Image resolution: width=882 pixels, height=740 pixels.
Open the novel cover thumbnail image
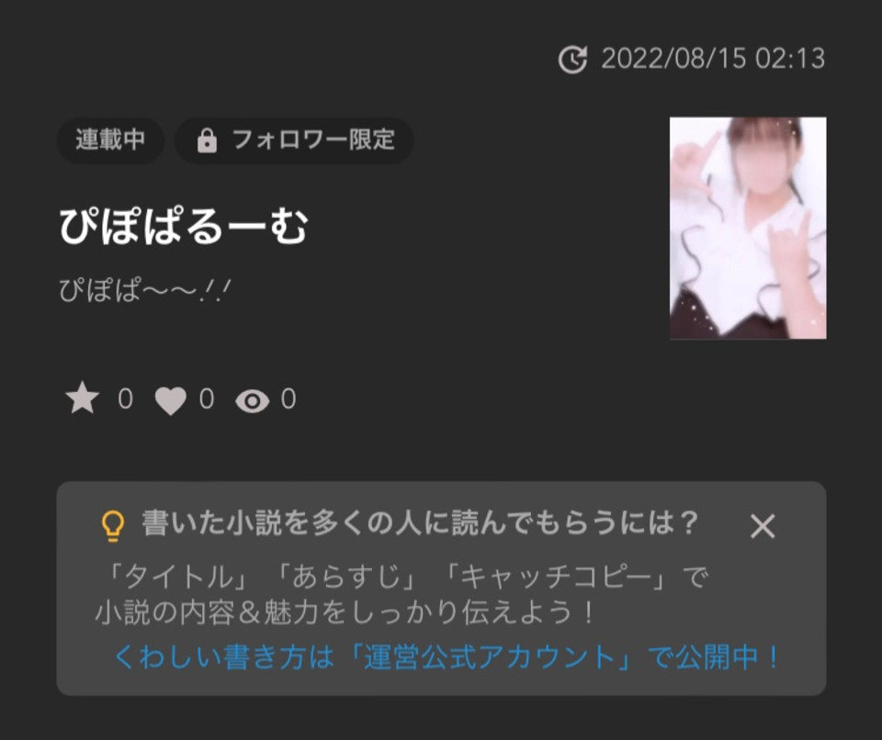point(748,228)
